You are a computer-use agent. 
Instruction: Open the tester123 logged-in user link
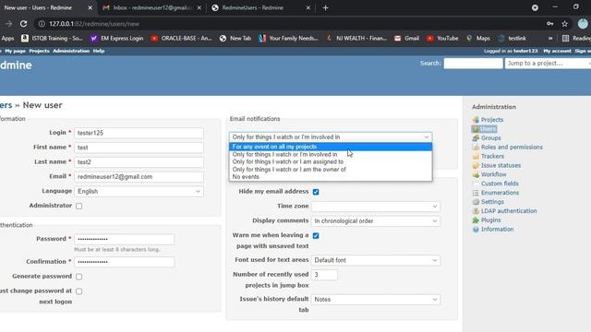click(525, 51)
